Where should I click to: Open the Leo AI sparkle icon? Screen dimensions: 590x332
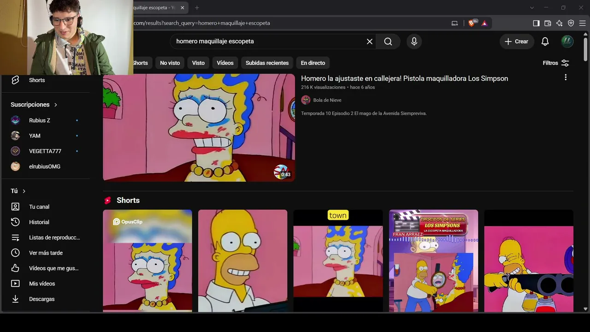(559, 23)
